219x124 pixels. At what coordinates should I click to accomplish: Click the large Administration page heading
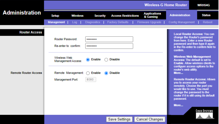tap(22, 13)
